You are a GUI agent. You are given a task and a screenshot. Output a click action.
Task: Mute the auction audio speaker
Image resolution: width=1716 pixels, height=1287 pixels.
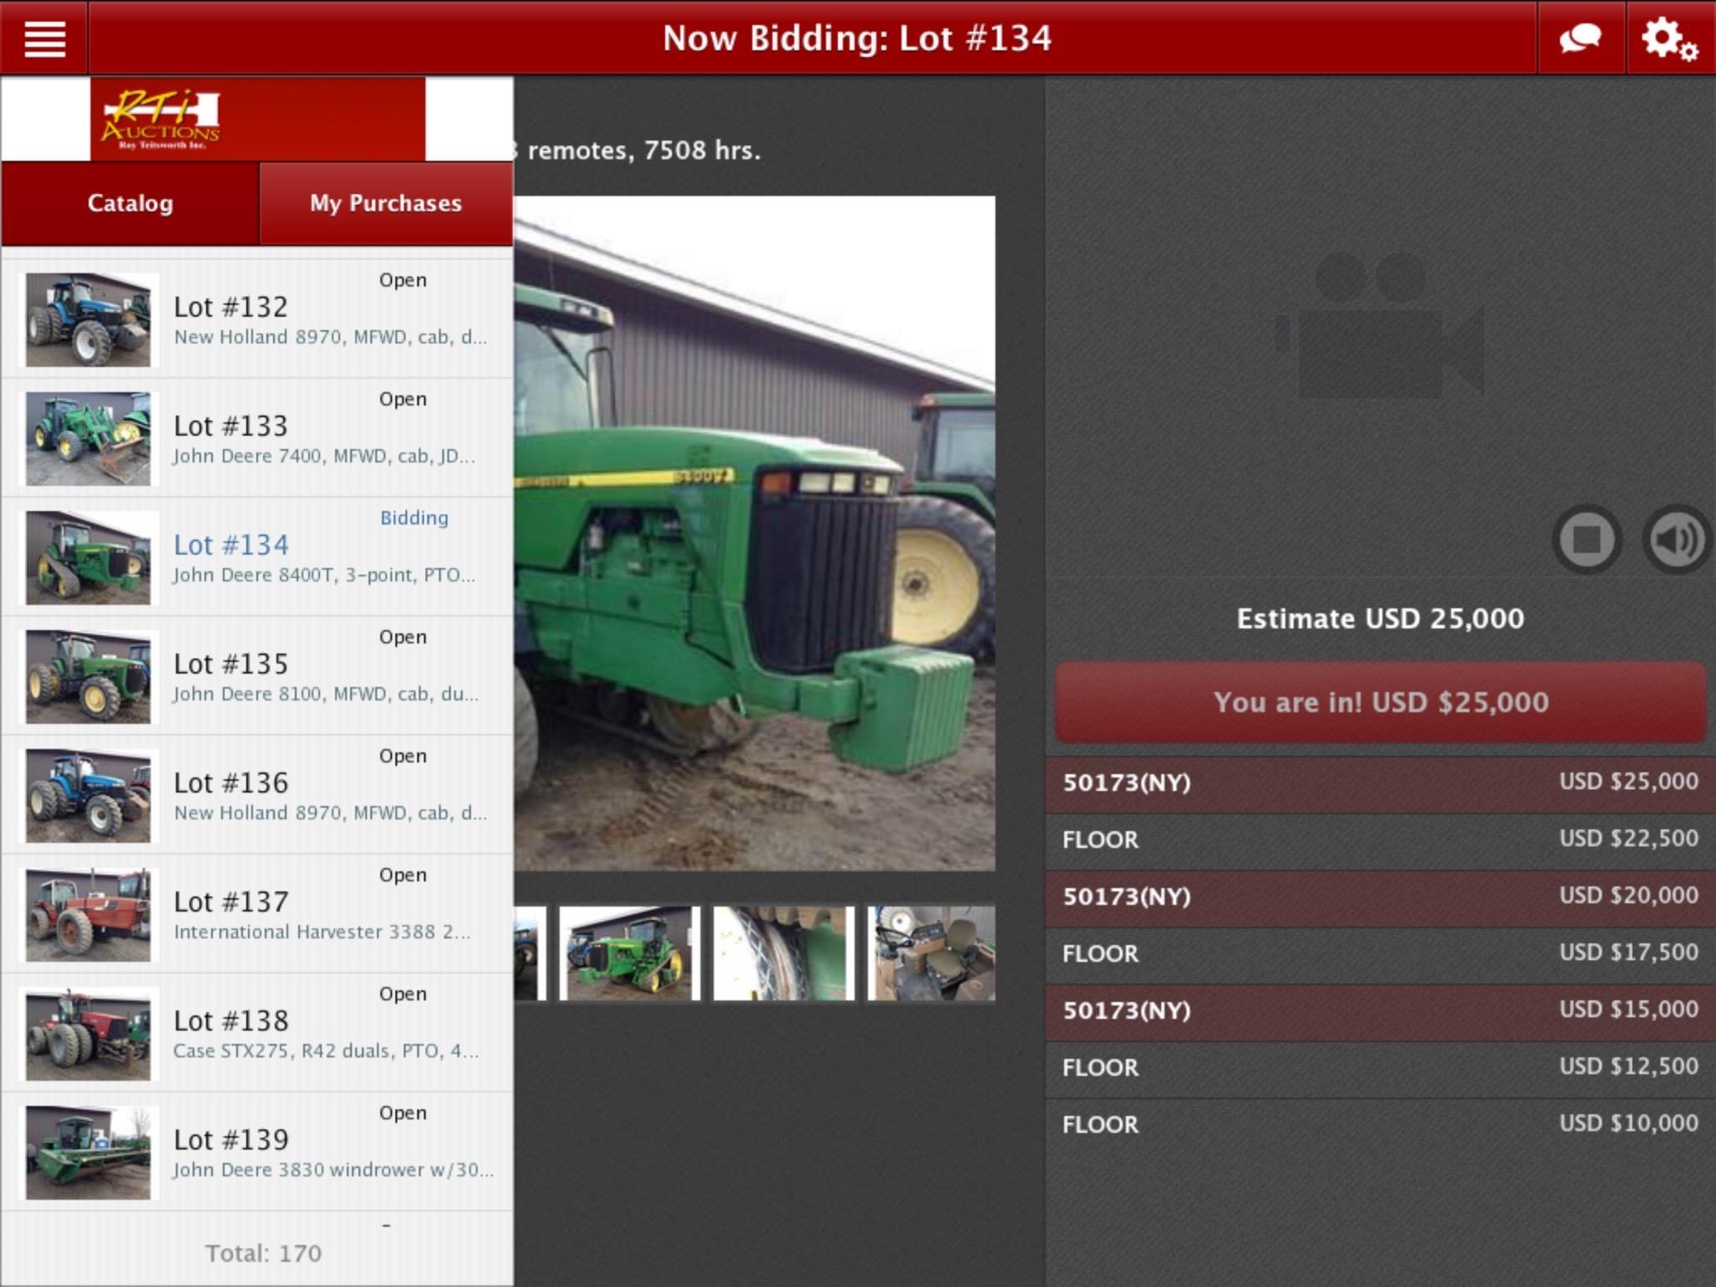click(1677, 540)
